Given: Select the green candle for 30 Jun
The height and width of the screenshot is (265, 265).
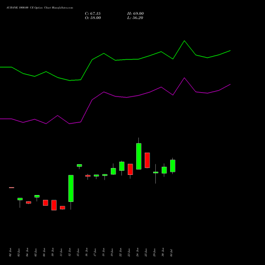Looking at the screenshot, I should coord(164,170).
